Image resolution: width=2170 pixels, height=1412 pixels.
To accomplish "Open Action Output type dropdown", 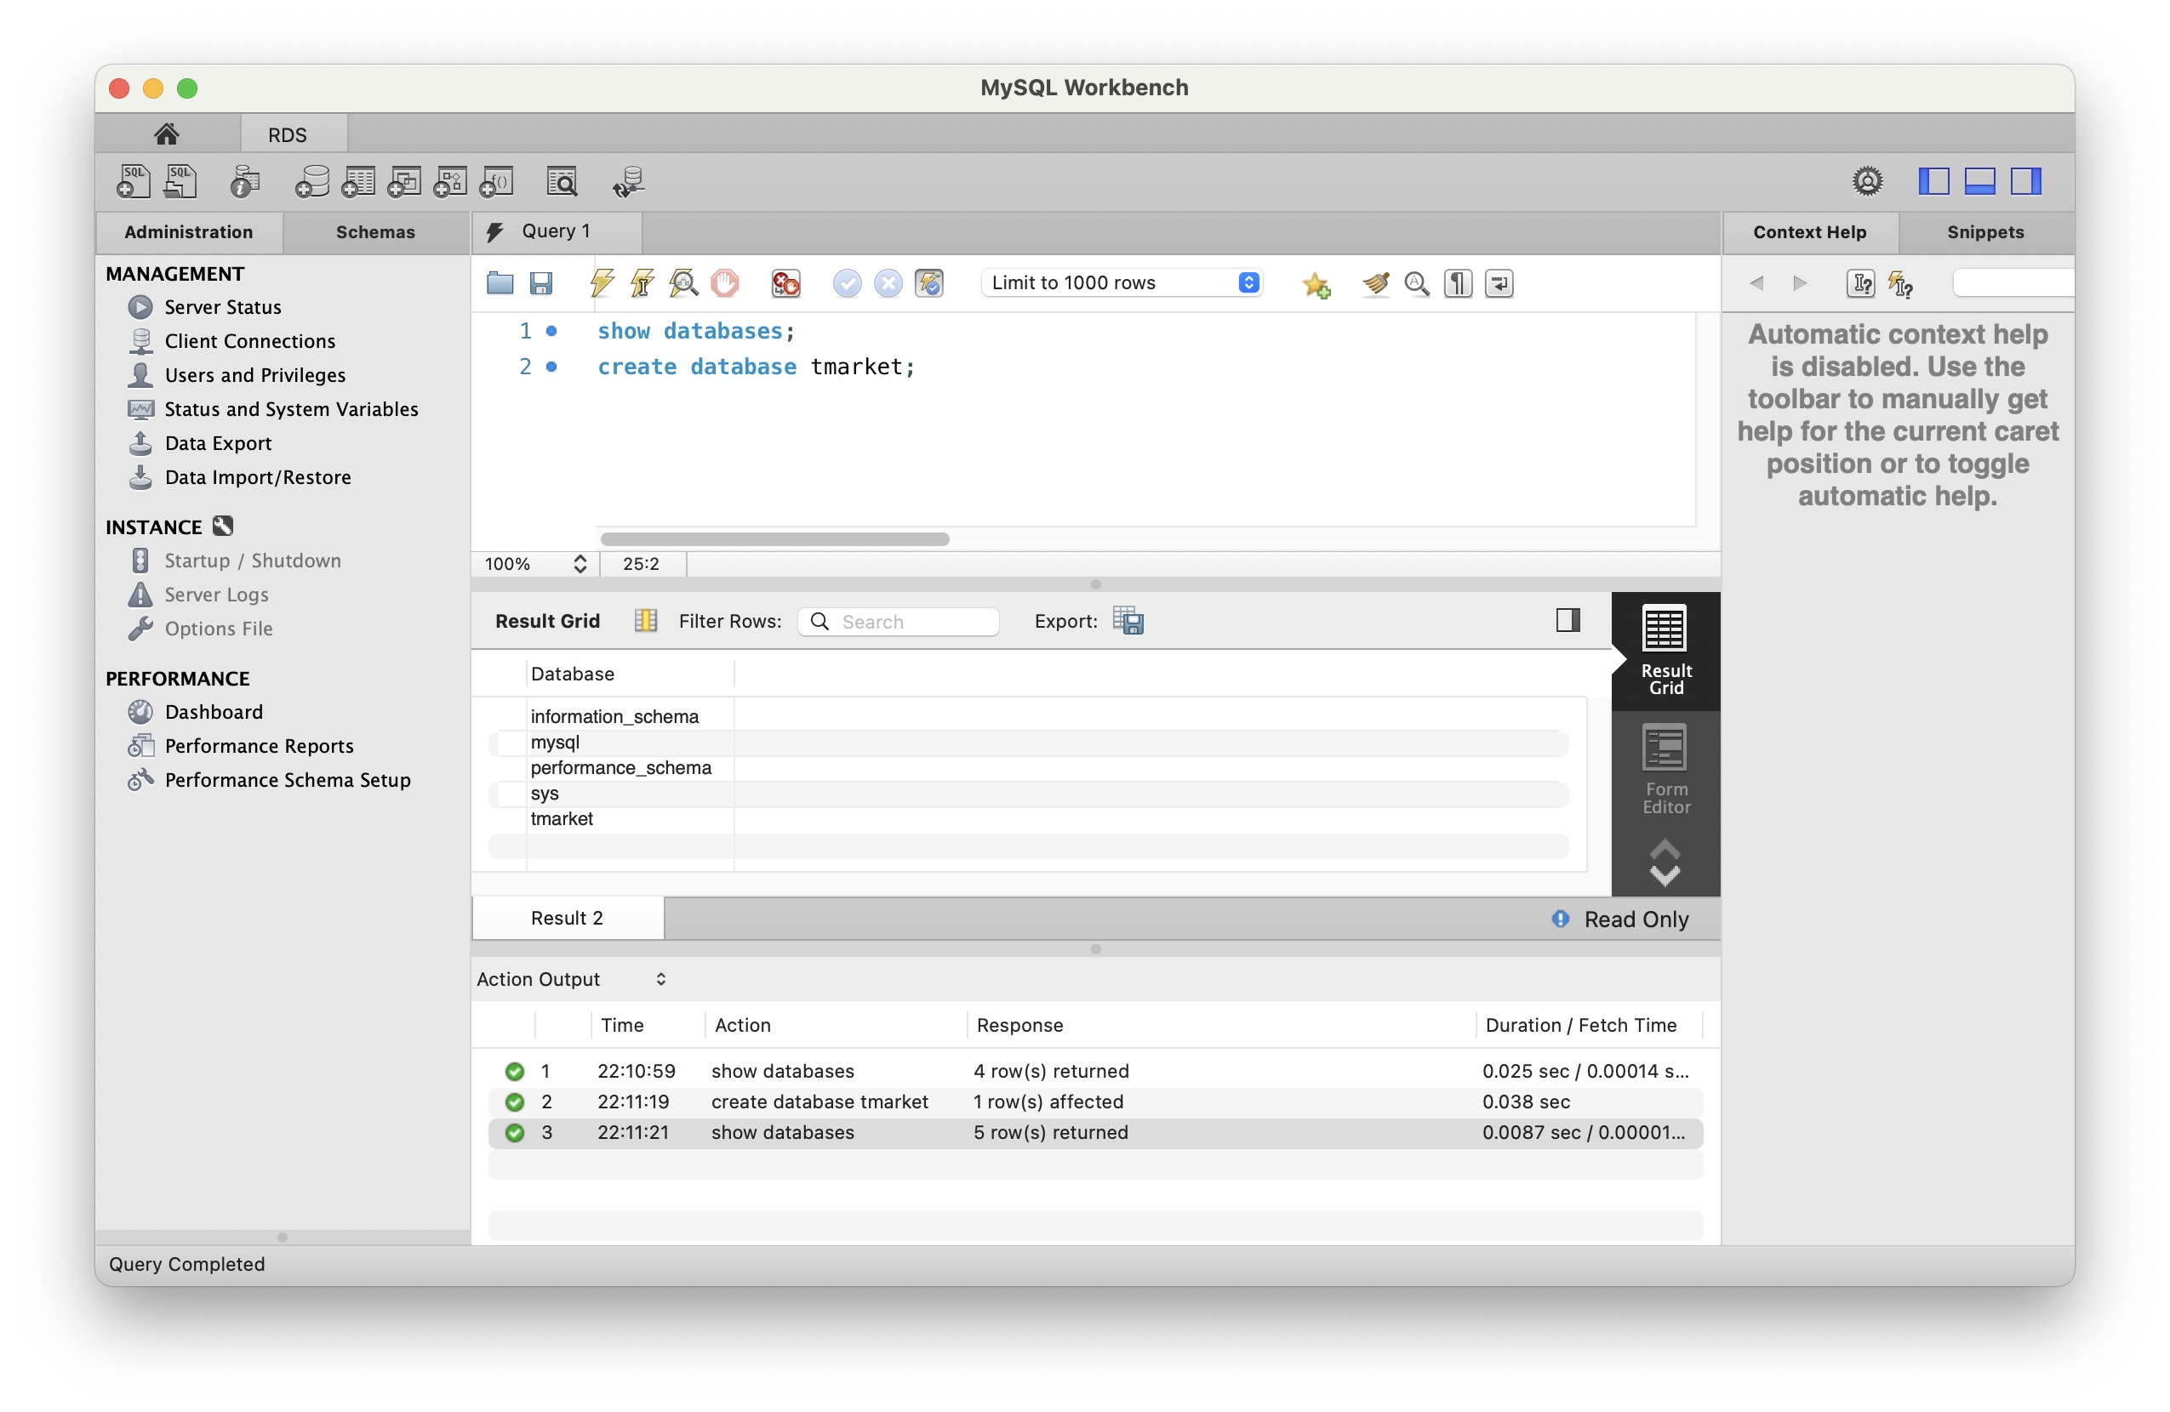I will click(x=572, y=979).
